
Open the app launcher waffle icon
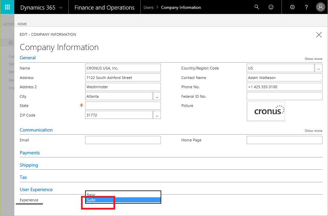(7, 7)
